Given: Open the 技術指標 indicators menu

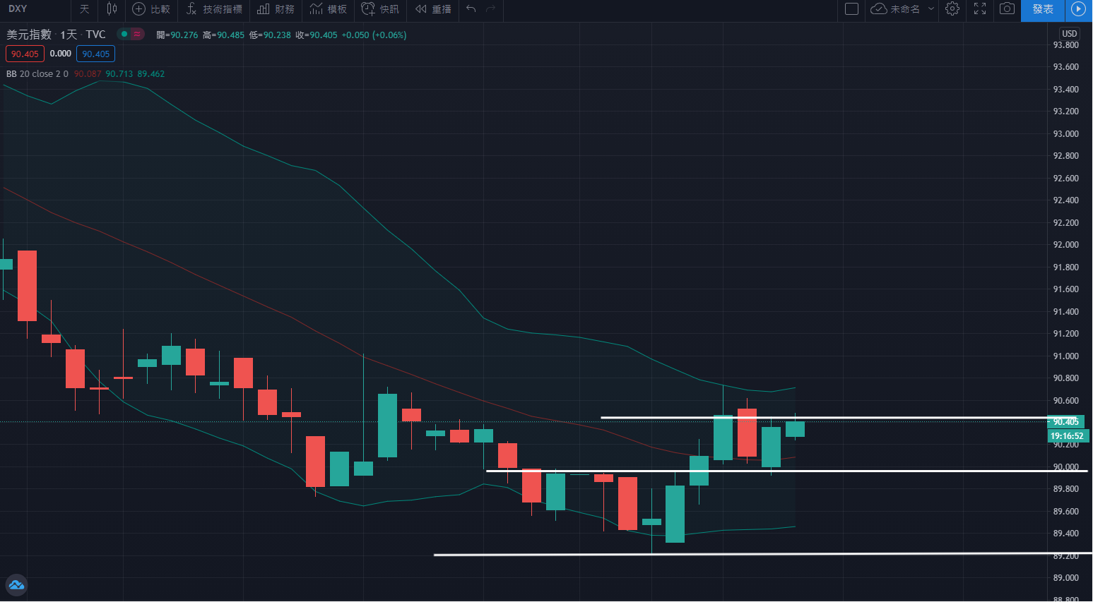Looking at the screenshot, I should tap(214, 9).
